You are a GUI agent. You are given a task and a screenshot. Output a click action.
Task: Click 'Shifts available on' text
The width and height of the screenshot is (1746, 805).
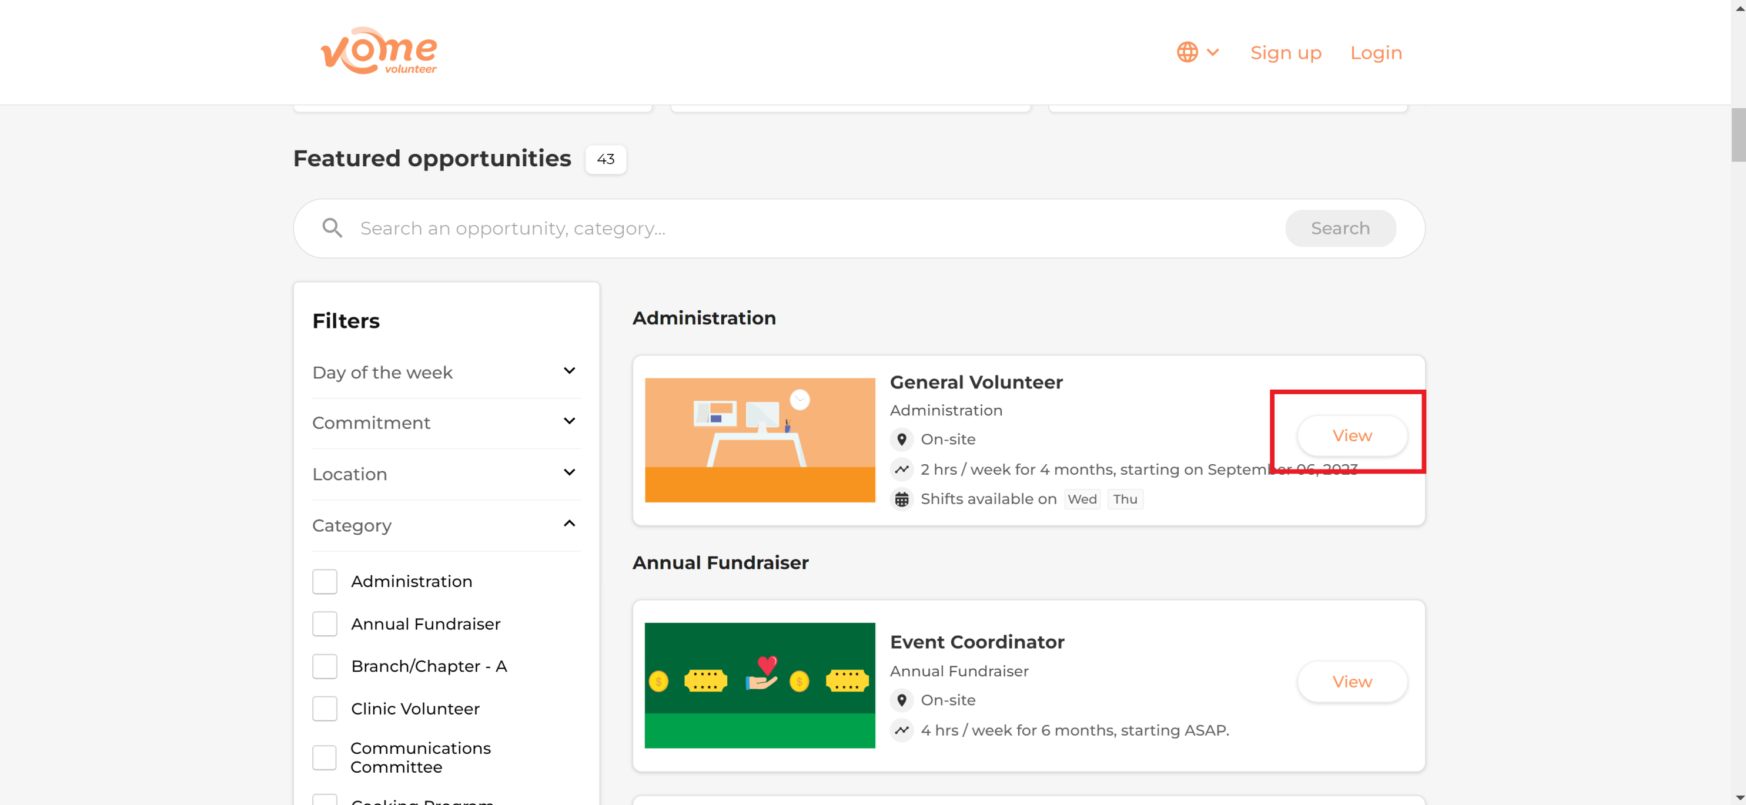(988, 499)
